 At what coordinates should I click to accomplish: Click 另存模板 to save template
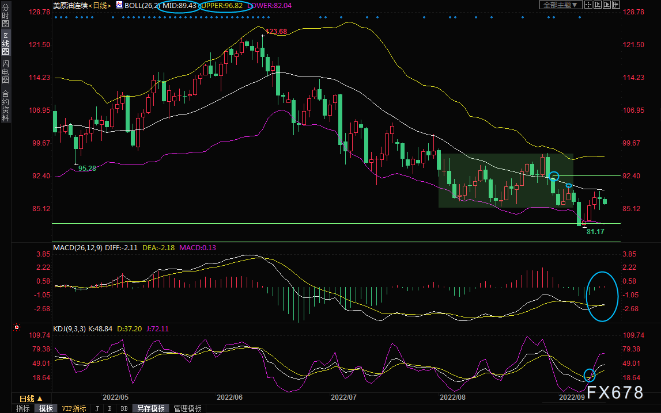150,408
